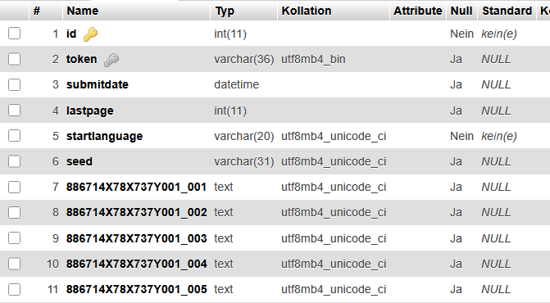
Task: Click the startlanguage column name
Action: pos(105,136)
